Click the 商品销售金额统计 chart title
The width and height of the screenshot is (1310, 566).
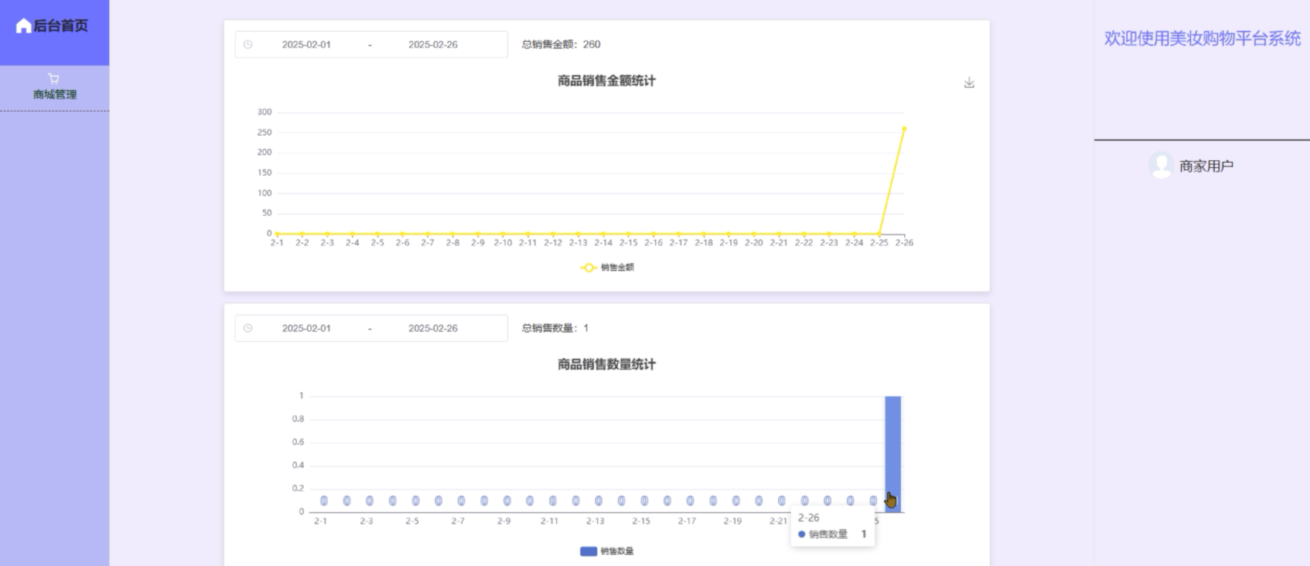(606, 81)
